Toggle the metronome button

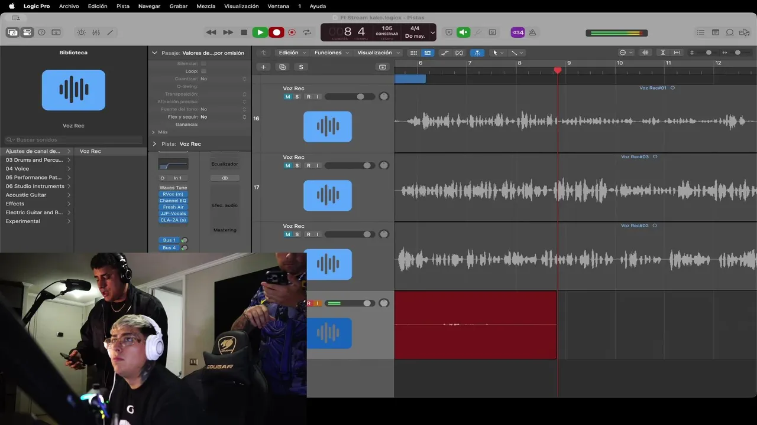(x=532, y=32)
